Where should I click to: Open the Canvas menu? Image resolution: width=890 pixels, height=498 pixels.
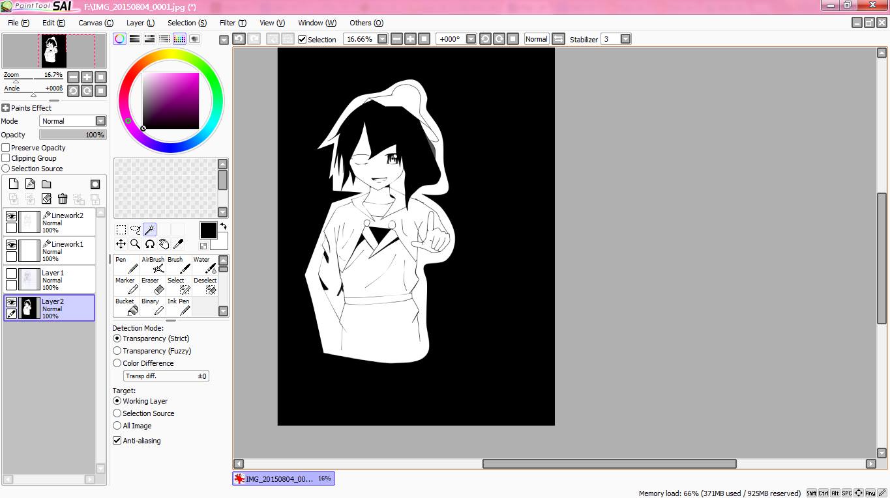click(95, 23)
